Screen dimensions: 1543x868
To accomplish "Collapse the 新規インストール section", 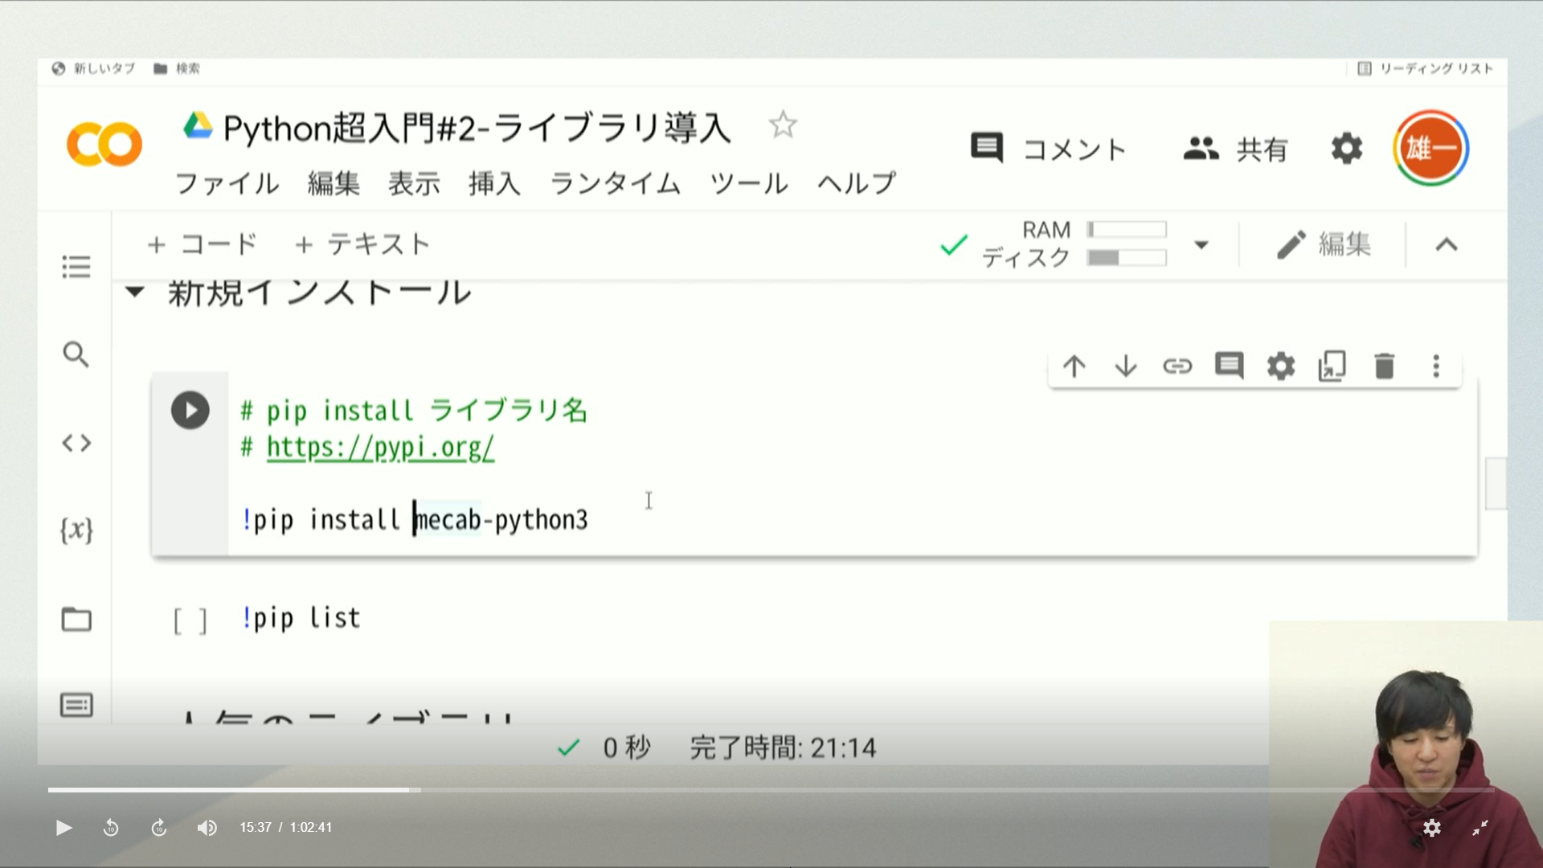I will tap(135, 292).
